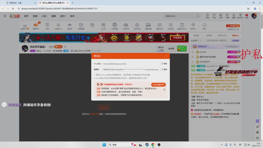Go to 鱼吧 in the navigation
Image resolution: width=263 pixels, height=148 pixels.
pos(72,16)
